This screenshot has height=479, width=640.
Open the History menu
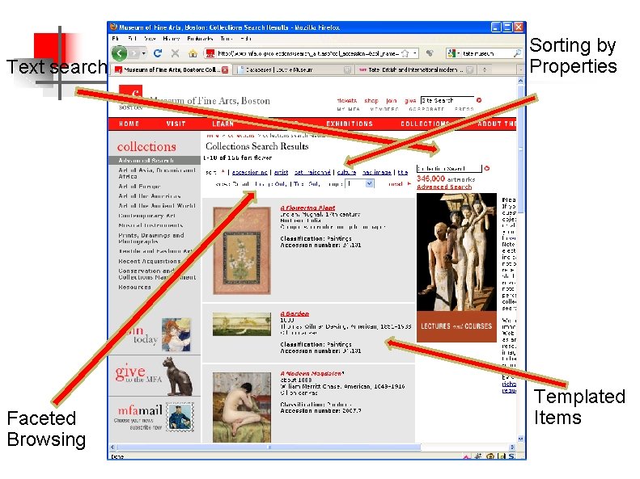pyautogui.click(x=171, y=39)
